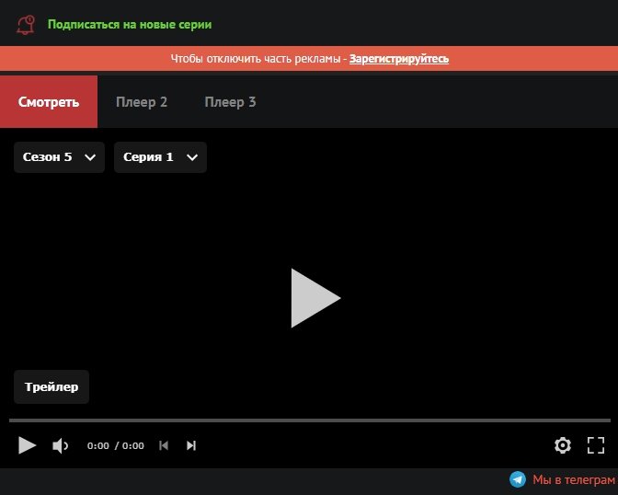
Task: Start video with the large center play button
Action: (x=315, y=298)
